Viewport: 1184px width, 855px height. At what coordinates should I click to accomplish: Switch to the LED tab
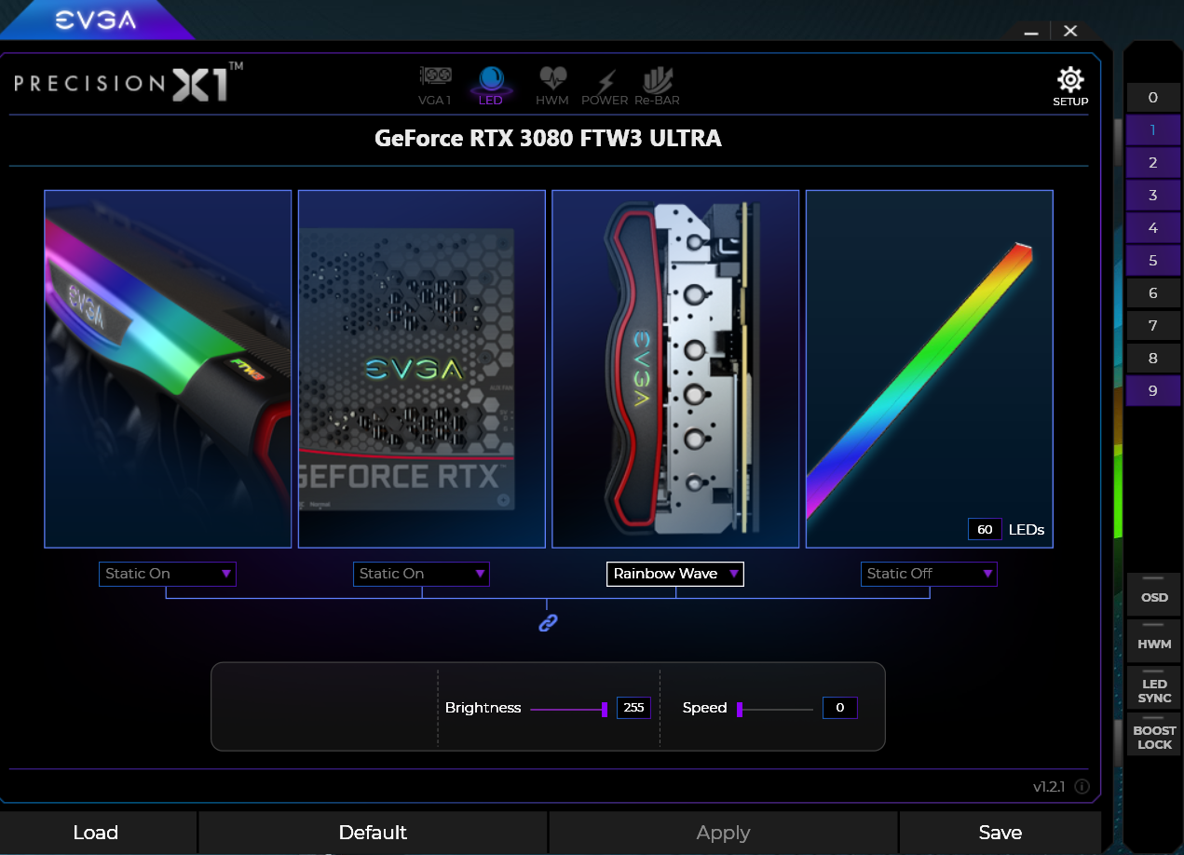pos(490,85)
